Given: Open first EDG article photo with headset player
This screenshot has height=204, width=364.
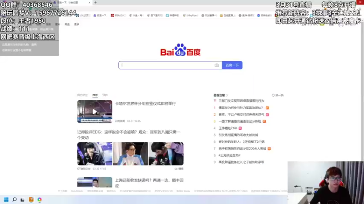Looking at the screenshot, I should pyautogui.click(x=95, y=154).
